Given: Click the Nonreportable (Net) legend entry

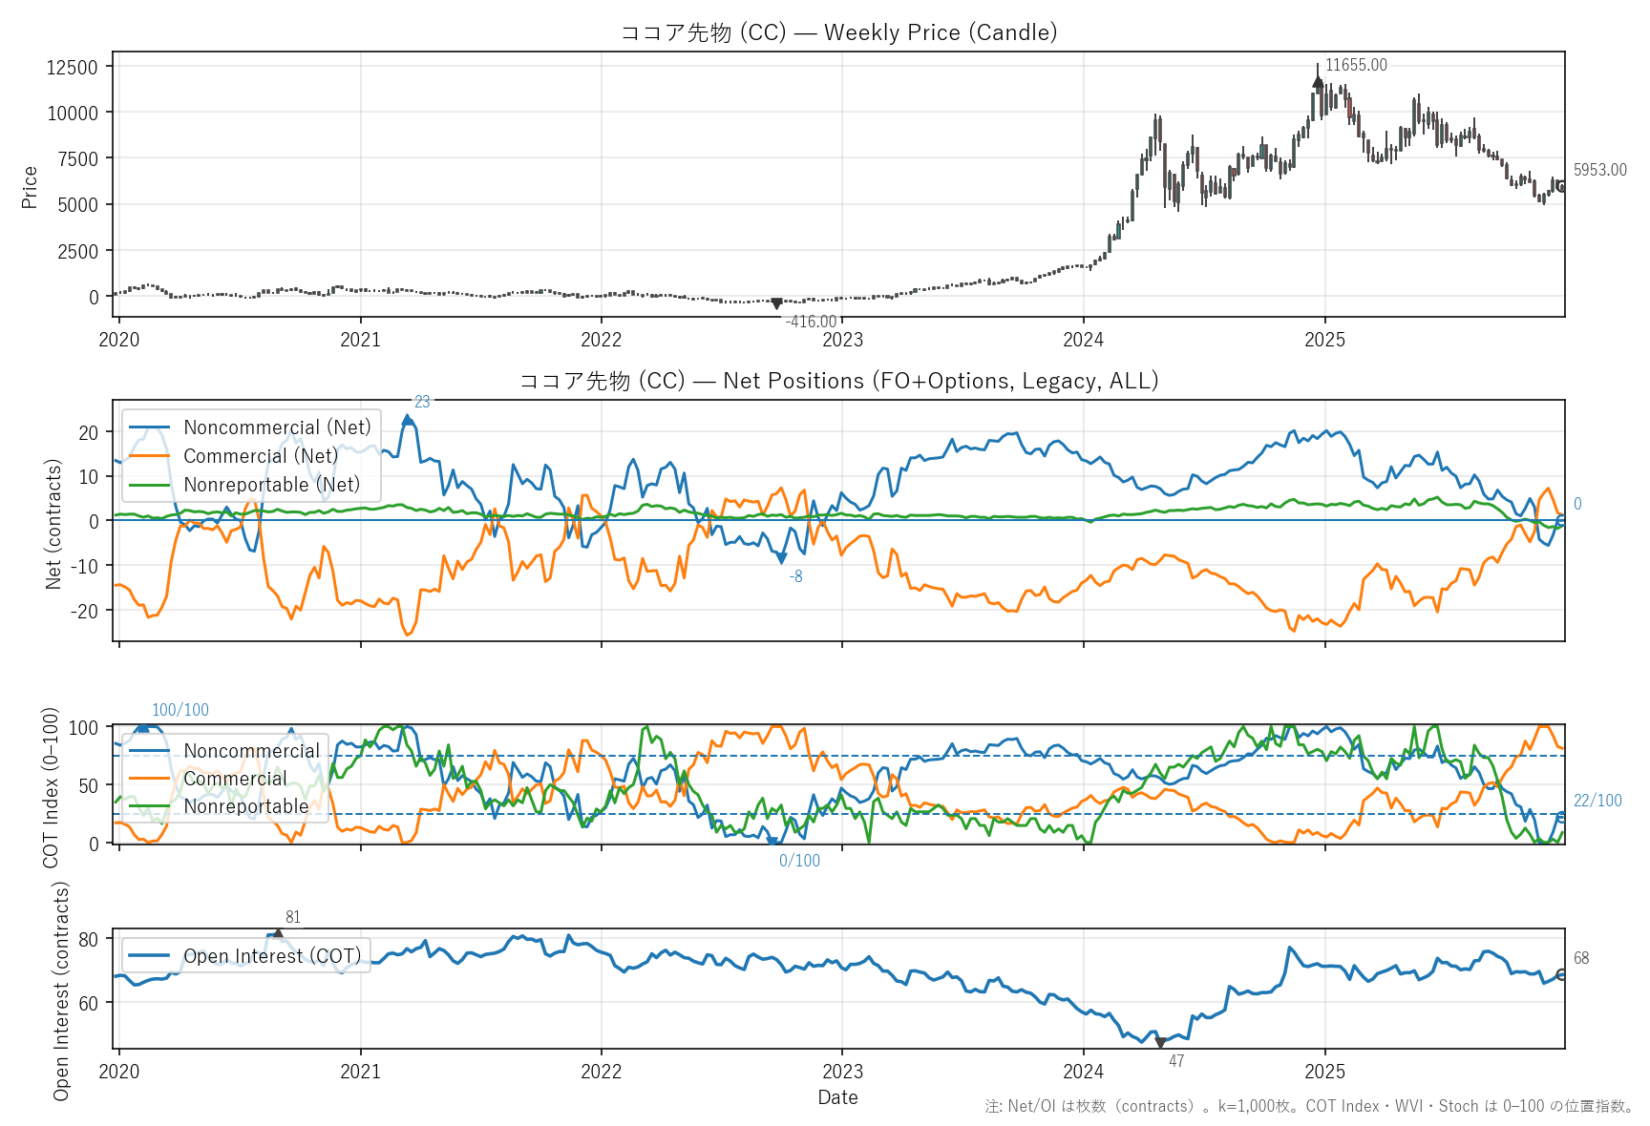Looking at the screenshot, I should (271, 485).
